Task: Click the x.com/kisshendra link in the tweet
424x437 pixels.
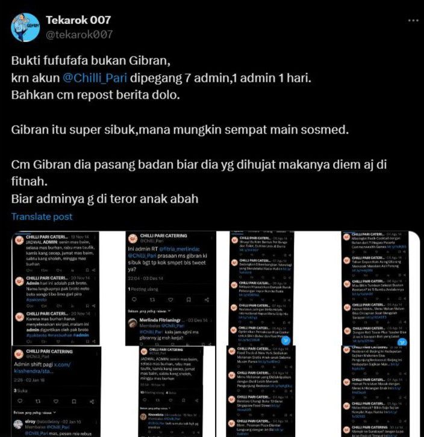Action: pyautogui.click(x=42, y=368)
